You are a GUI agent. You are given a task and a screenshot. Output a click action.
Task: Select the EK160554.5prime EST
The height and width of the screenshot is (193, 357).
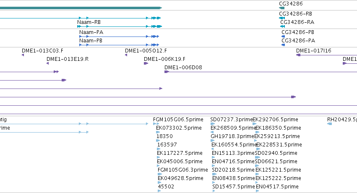(234, 145)
